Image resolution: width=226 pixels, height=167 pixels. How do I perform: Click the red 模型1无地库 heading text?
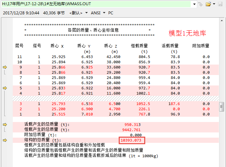click(187, 33)
